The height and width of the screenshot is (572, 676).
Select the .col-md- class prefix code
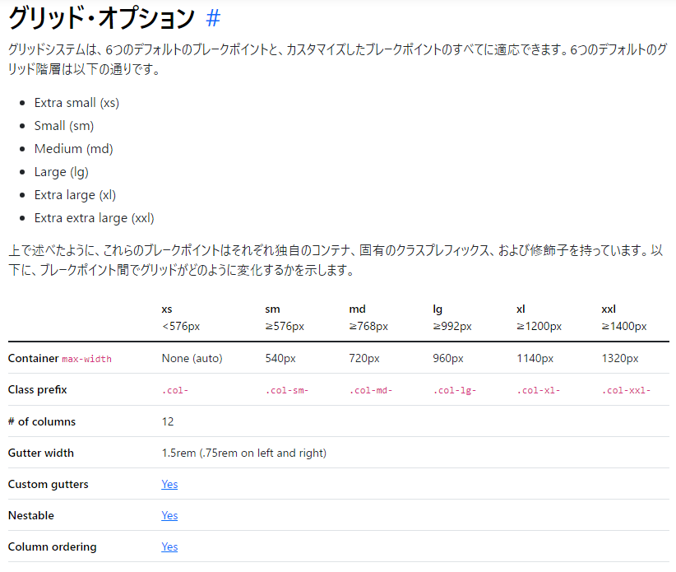click(372, 390)
